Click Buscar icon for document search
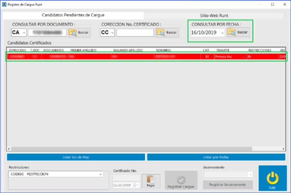291x193 pixels. click(73, 33)
